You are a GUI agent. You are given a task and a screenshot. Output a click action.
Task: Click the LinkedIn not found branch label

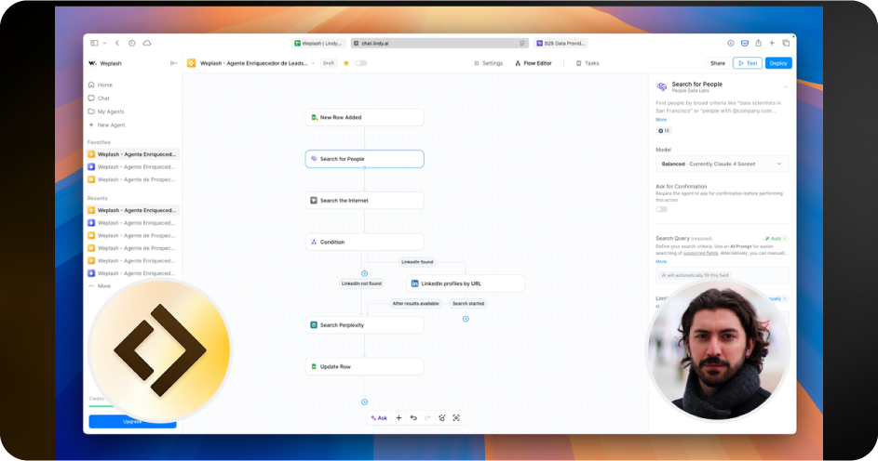tap(362, 283)
